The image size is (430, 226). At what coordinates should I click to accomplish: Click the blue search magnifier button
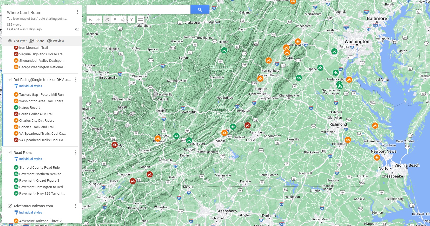point(200,10)
